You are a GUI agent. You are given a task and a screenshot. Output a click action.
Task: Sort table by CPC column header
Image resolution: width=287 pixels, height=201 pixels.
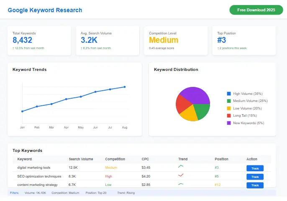click(145, 159)
